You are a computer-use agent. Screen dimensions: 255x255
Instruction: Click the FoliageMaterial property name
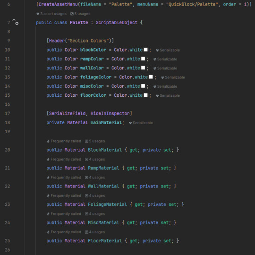108,204
